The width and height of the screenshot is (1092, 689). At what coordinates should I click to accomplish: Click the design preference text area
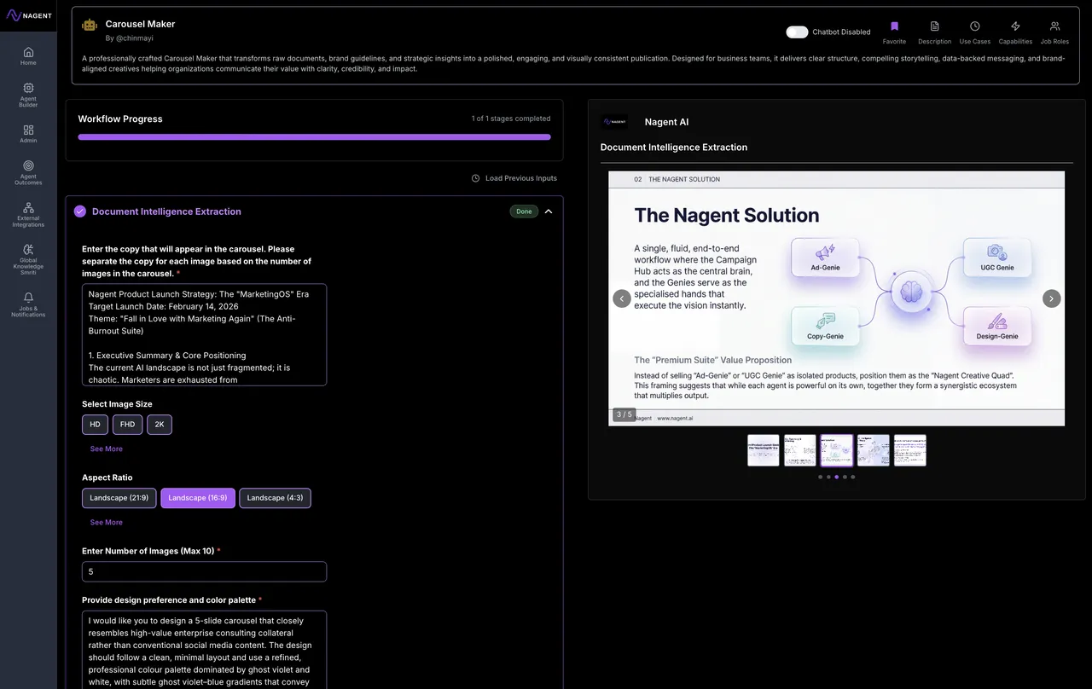coord(204,650)
